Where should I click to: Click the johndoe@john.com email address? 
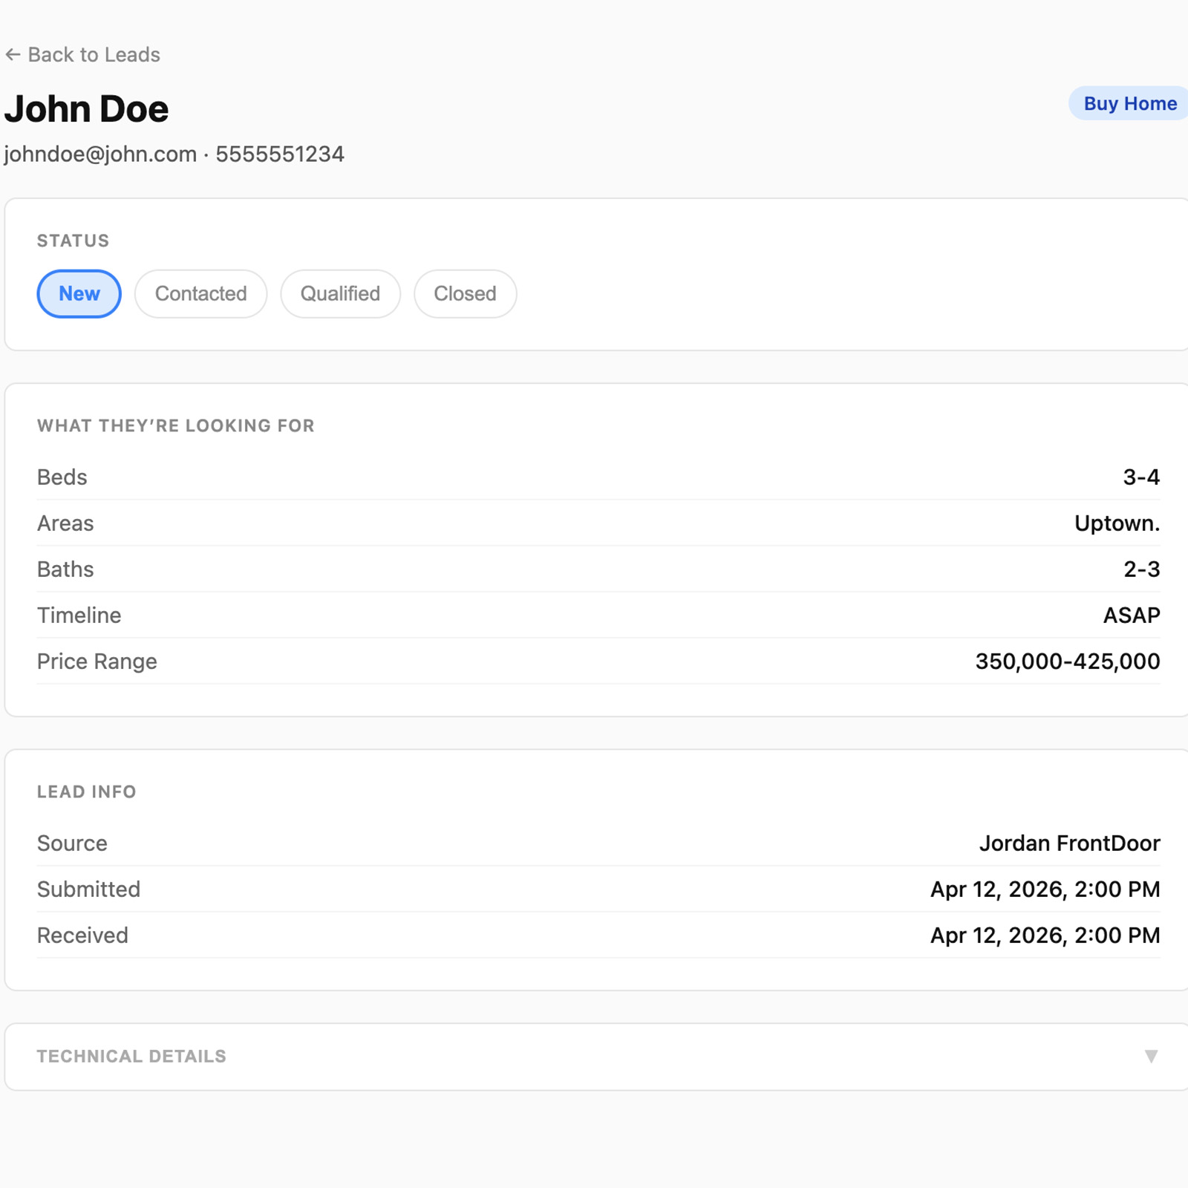[x=100, y=154]
